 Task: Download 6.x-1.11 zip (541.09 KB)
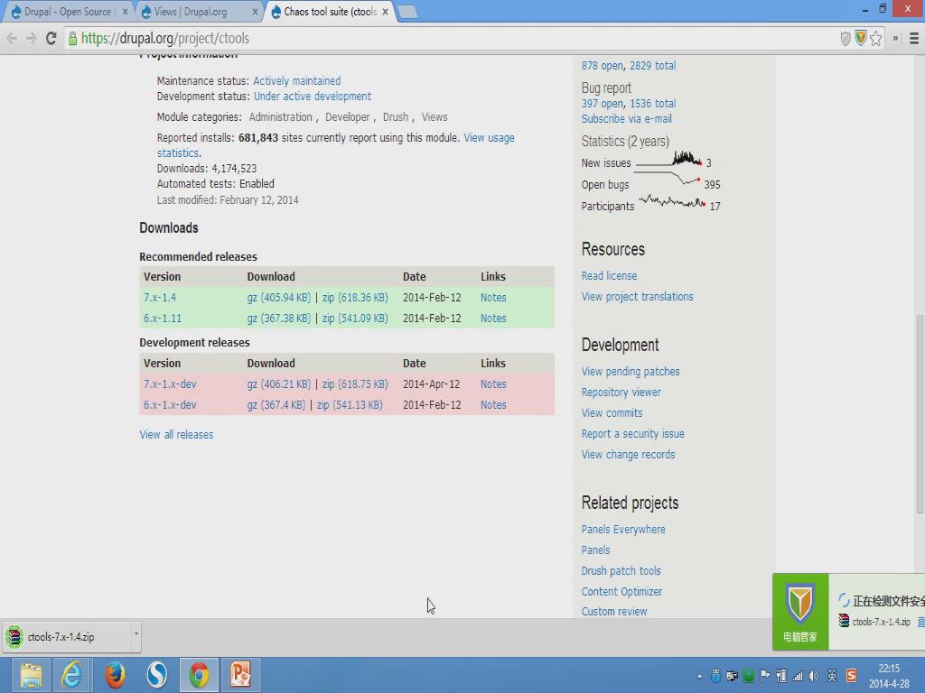[x=355, y=319]
